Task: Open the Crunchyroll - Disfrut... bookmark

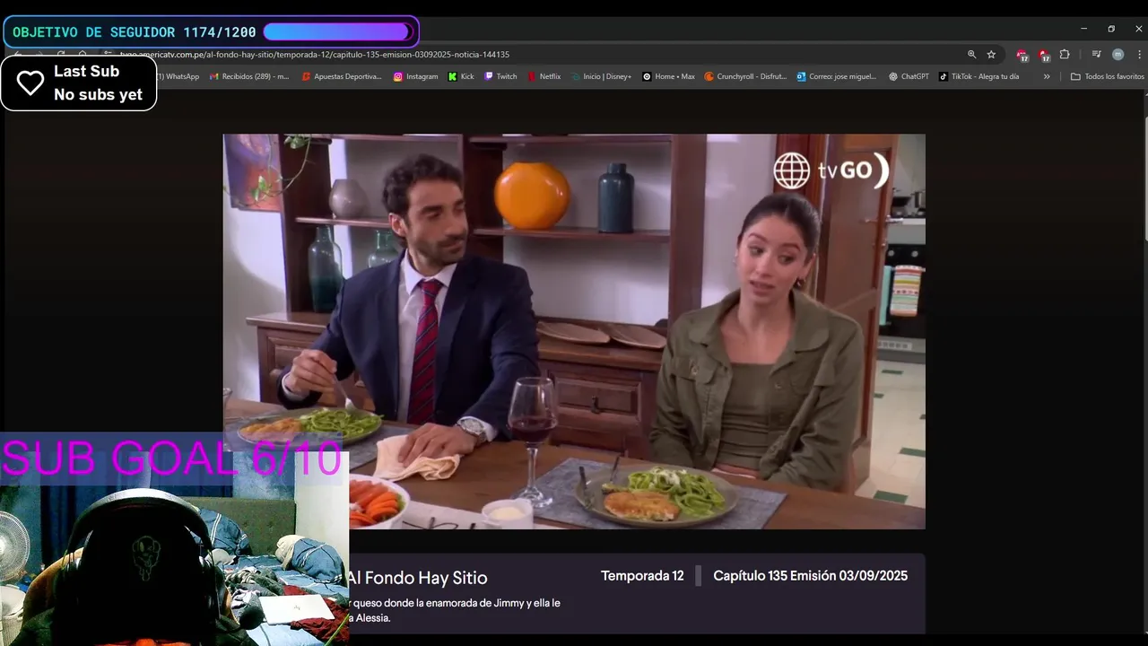Action: [745, 76]
